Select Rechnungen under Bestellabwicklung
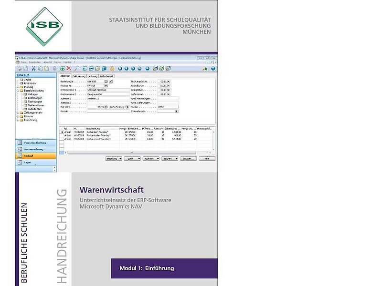 pos(35,102)
